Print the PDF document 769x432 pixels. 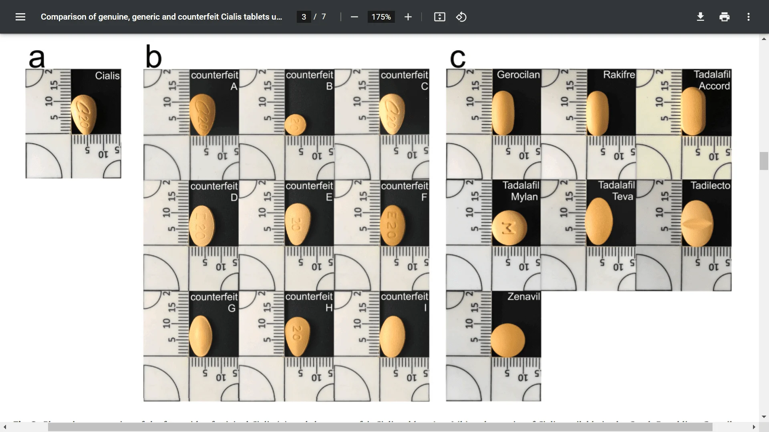(724, 17)
